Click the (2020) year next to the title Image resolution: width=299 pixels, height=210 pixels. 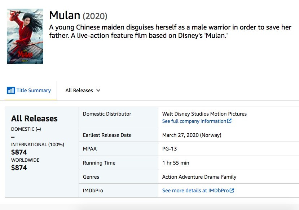pyautogui.click(x=95, y=16)
